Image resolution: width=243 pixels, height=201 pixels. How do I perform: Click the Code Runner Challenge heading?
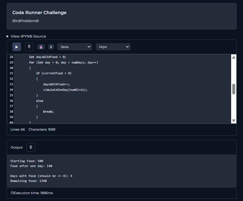pos(39,13)
